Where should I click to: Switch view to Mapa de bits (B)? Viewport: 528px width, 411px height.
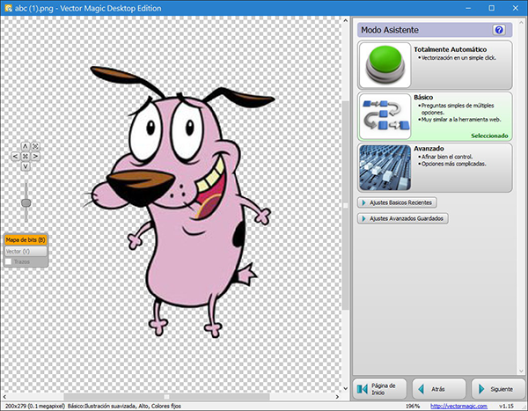click(26, 240)
